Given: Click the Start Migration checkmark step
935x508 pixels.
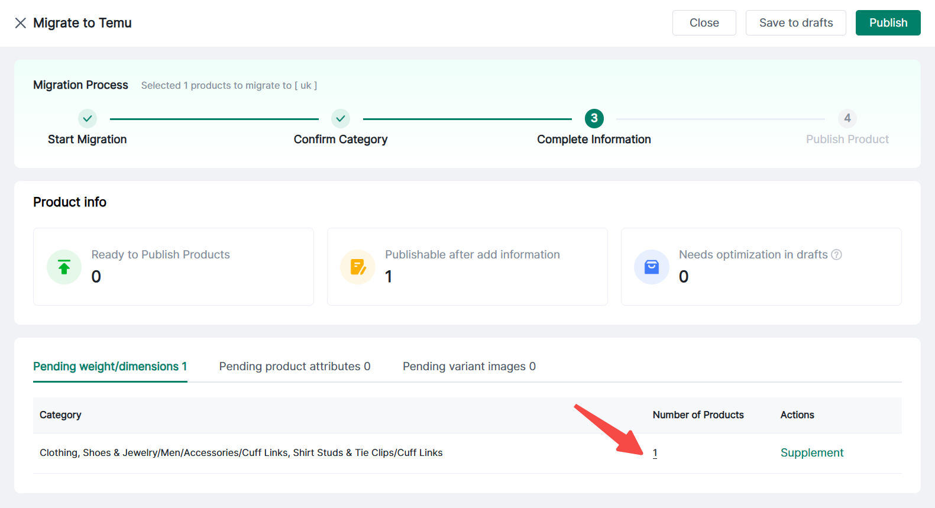Looking at the screenshot, I should click(x=88, y=118).
